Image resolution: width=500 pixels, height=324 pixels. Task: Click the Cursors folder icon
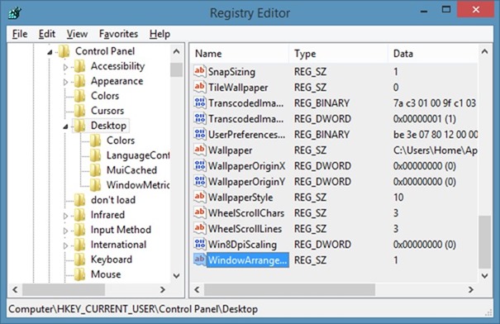point(79,111)
